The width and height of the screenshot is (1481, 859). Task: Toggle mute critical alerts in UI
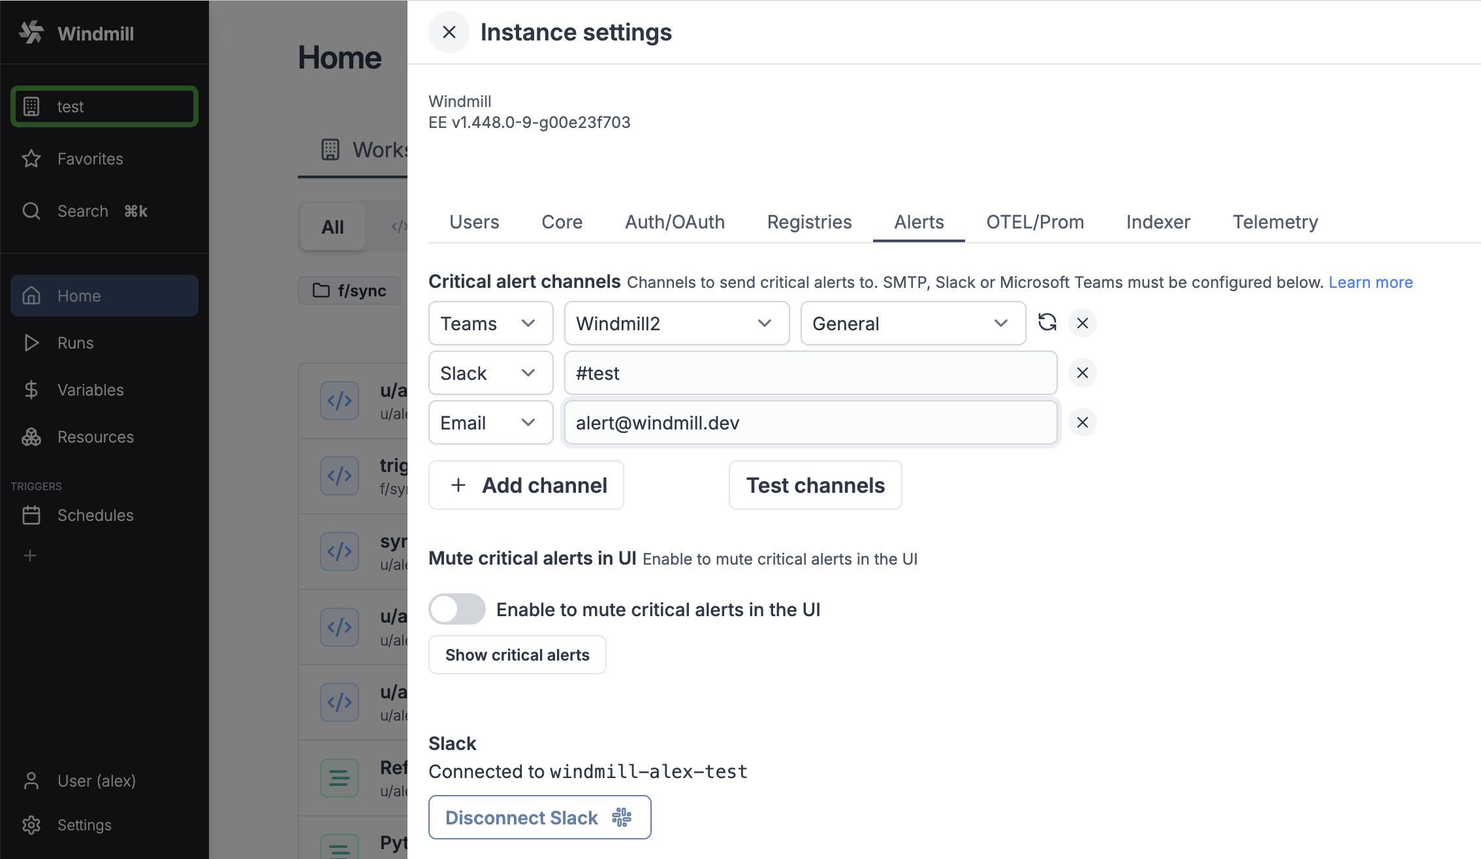tap(456, 609)
